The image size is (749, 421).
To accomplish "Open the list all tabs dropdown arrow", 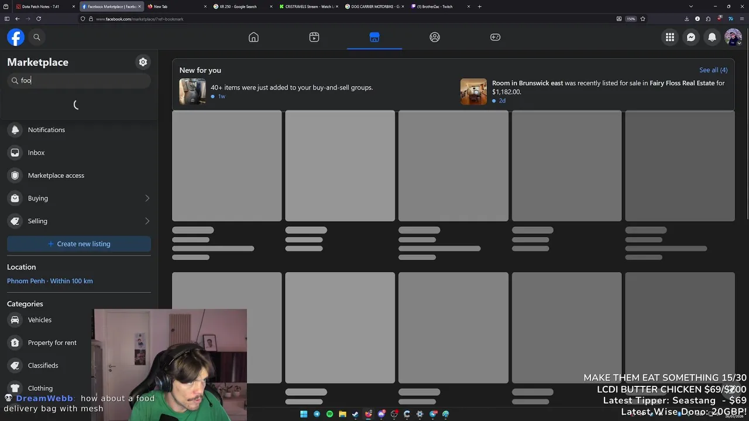I will point(691,6).
